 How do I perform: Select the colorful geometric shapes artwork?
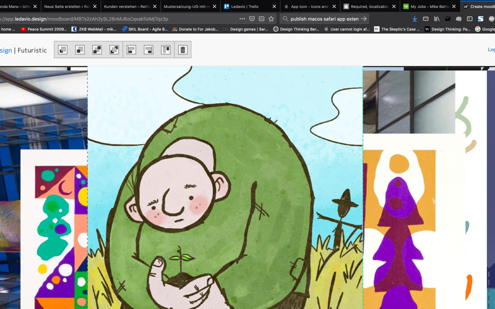tap(54, 229)
